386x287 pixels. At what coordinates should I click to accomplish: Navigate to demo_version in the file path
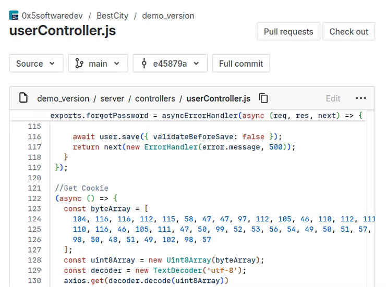(63, 98)
